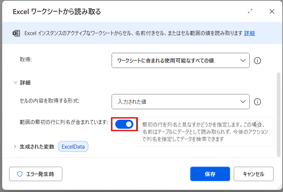
Task: Click the エラー発生時 button
Action: [x=36, y=174]
